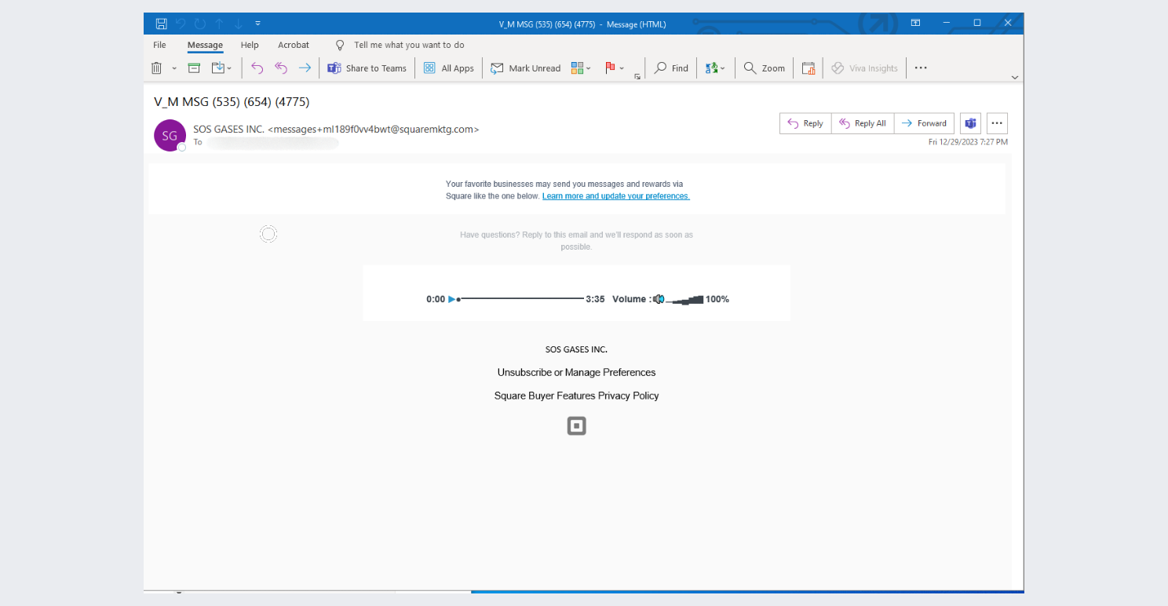Click the Undo icon in the title bar
This screenshot has height=606, width=1168.
pos(181,24)
